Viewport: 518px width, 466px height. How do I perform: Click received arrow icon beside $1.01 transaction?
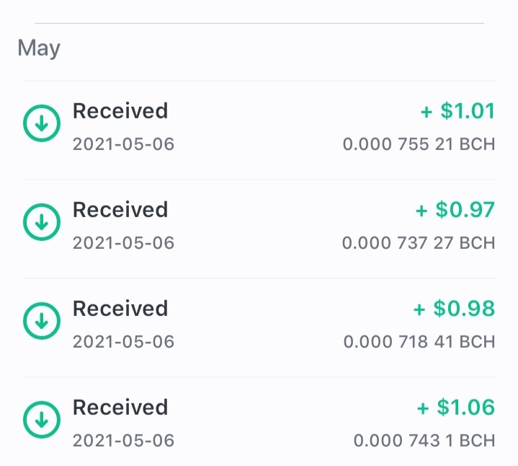pos(42,123)
